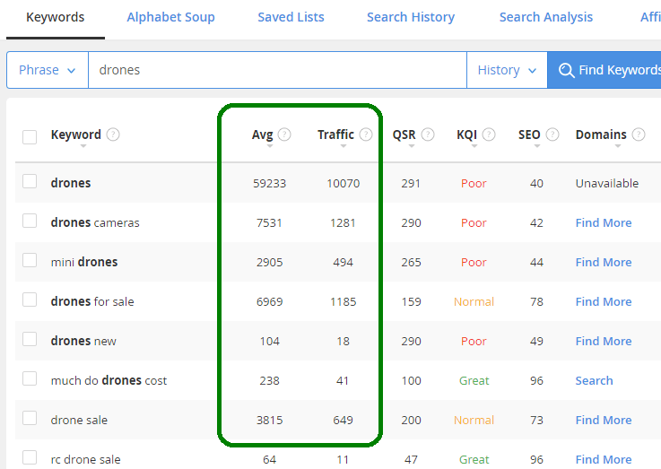Expand the Phrase search type dropdown
Image resolution: width=661 pixels, height=469 pixels.
pyautogui.click(x=48, y=70)
